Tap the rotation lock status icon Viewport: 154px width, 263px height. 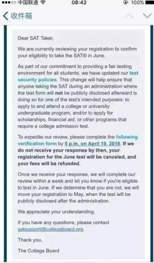pyautogui.click(x=125, y=2)
